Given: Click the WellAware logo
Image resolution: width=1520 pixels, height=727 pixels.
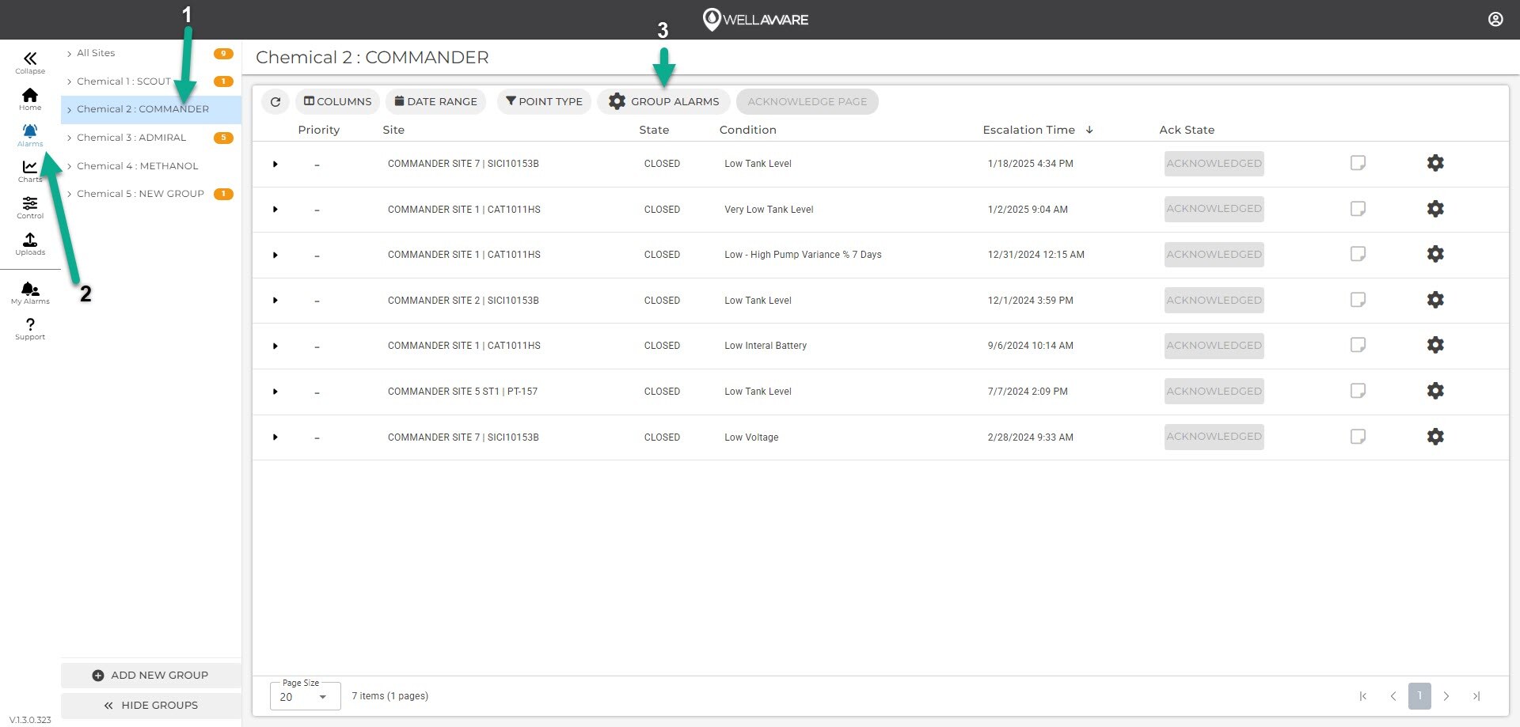Looking at the screenshot, I should (755, 19).
